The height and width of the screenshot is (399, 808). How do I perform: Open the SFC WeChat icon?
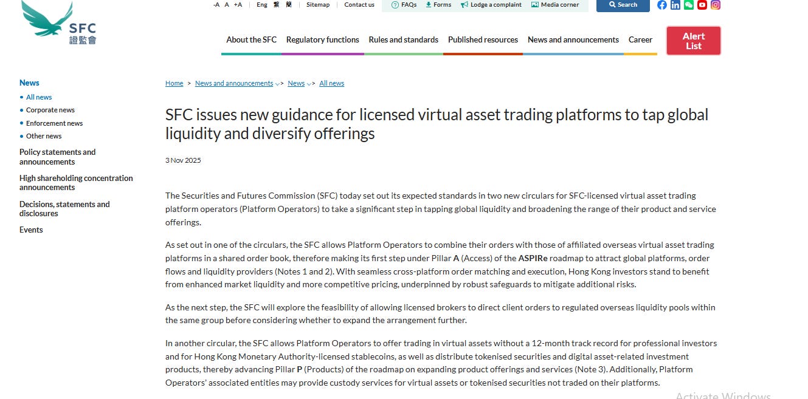(689, 5)
